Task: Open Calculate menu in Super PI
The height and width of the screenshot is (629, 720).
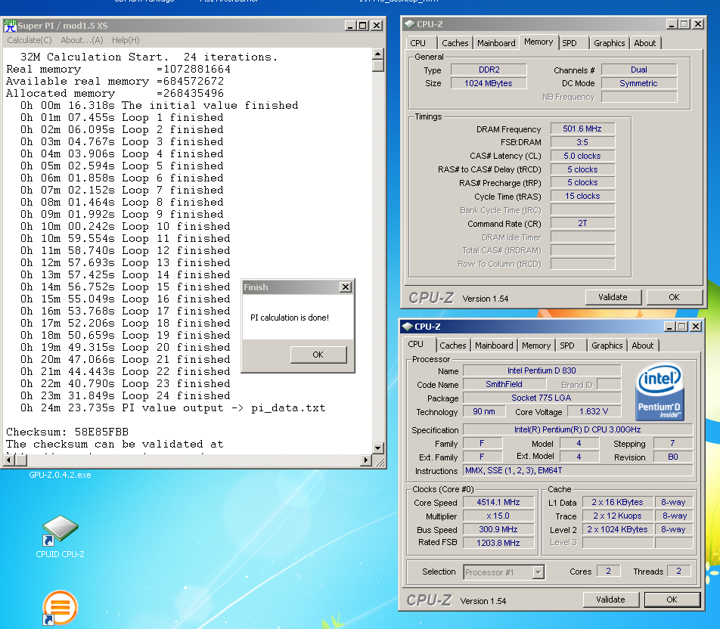Action: coord(29,40)
